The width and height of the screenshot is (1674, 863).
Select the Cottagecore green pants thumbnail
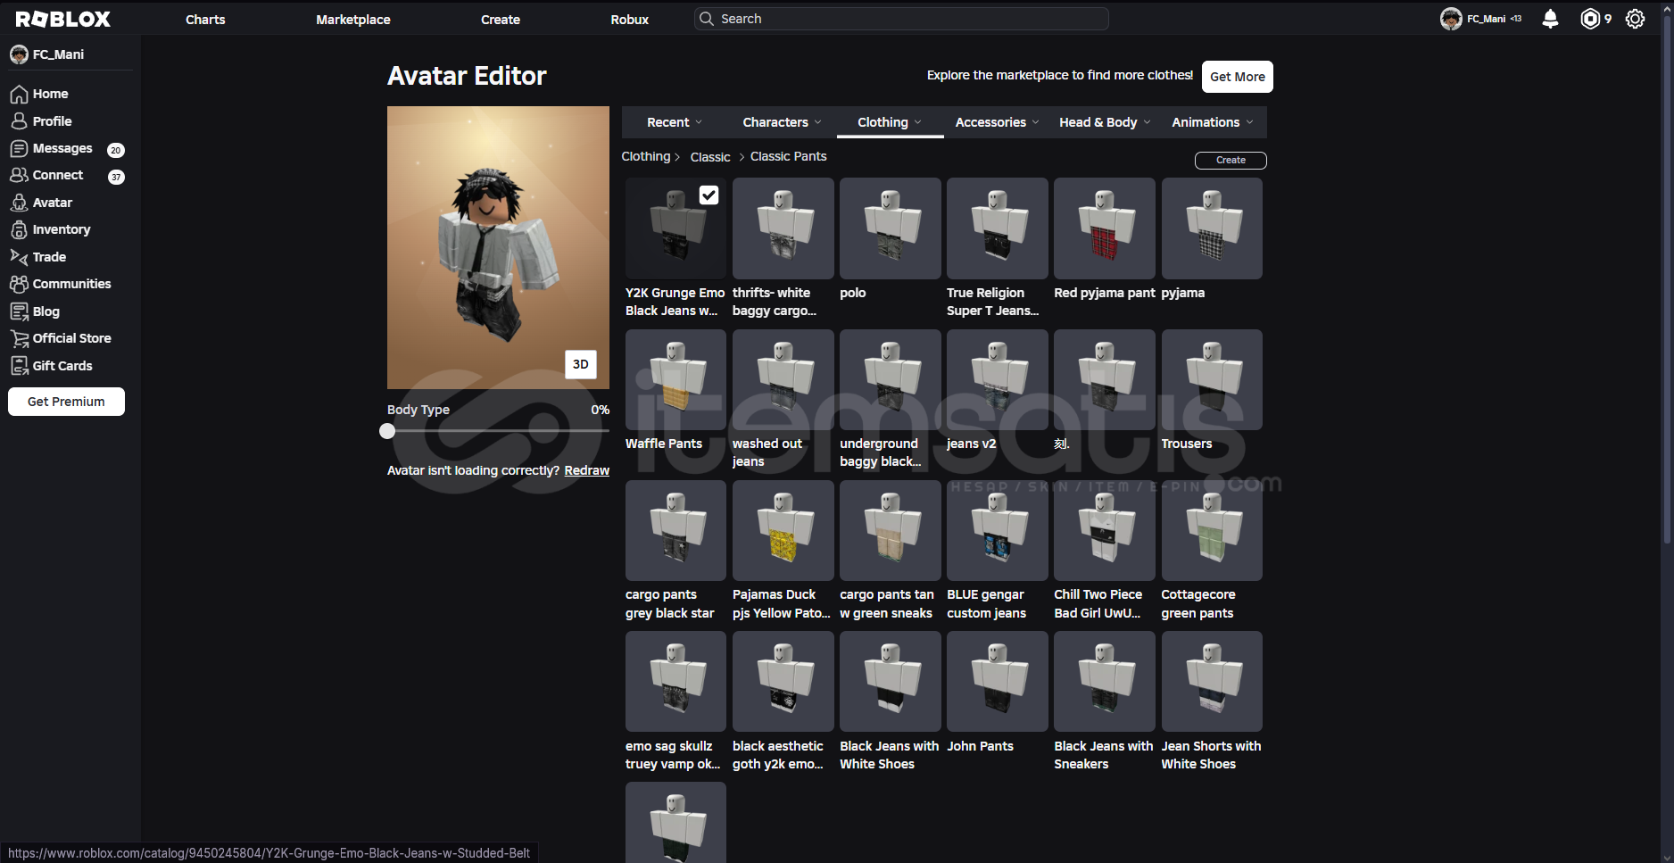pos(1212,530)
